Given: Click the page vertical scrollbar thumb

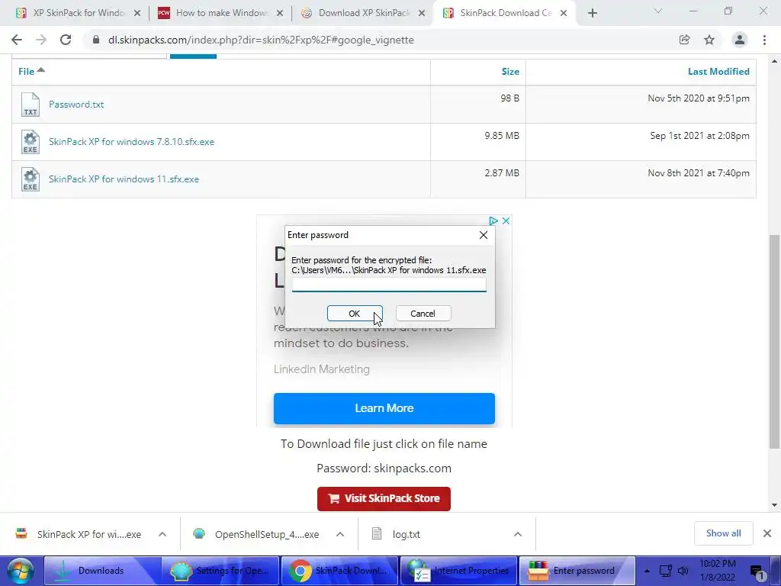Looking at the screenshot, I should pyautogui.click(x=774, y=341).
